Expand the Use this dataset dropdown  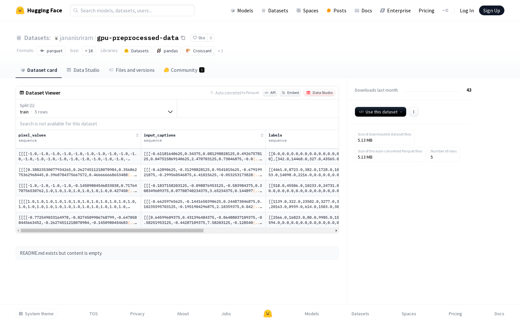click(381, 112)
